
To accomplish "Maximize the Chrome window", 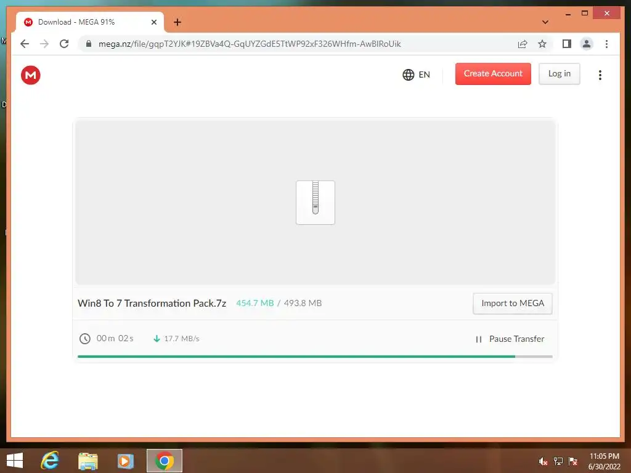I will (585, 14).
